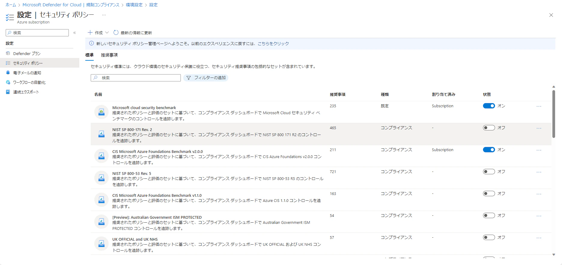The width and height of the screenshot is (562, 265).
Task: Enable the NIST SP 800-53 Rev. 5 toggle
Action: point(489,172)
